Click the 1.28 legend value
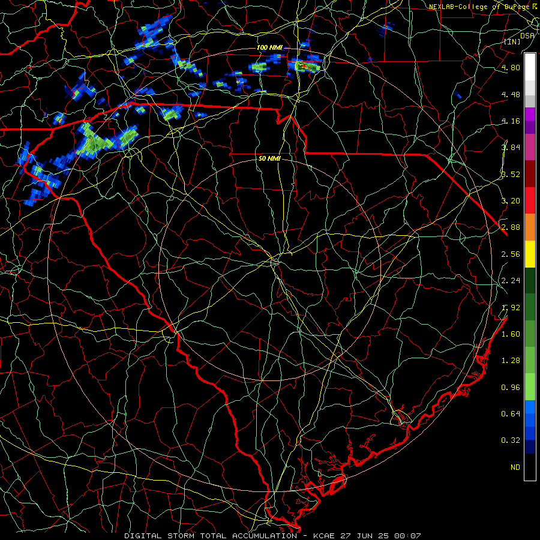This screenshot has height=540, width=540. click(511, 360)
